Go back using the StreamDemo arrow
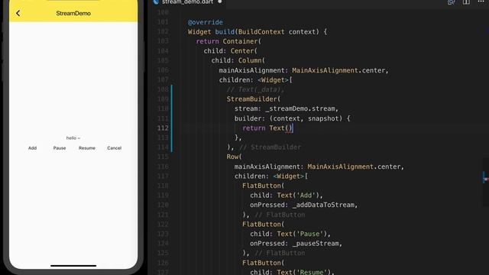This screenshot has width=489, height=275. click(18, 13)
